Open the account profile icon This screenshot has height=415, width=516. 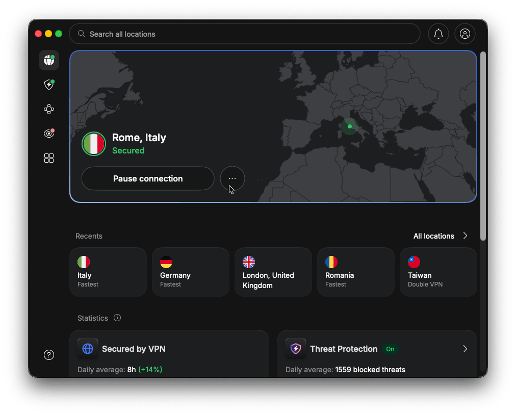pyautogui.click(x=465, y=34)
